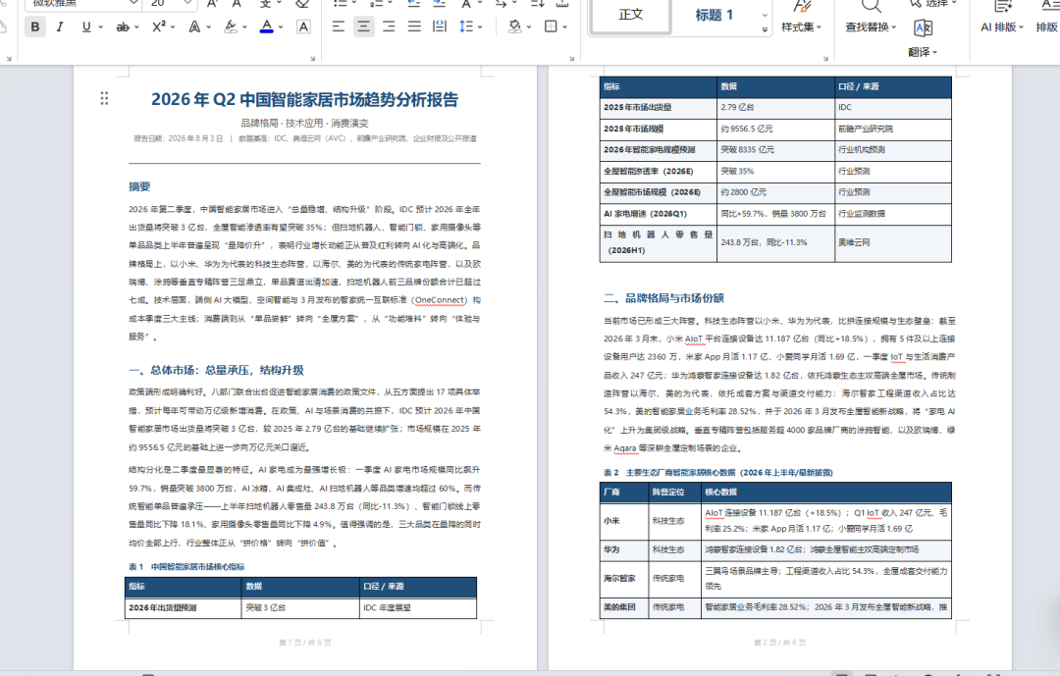The image size is (1060, 676).
Task: Open the text effects dropdown arrow
Action: point(208,27)
